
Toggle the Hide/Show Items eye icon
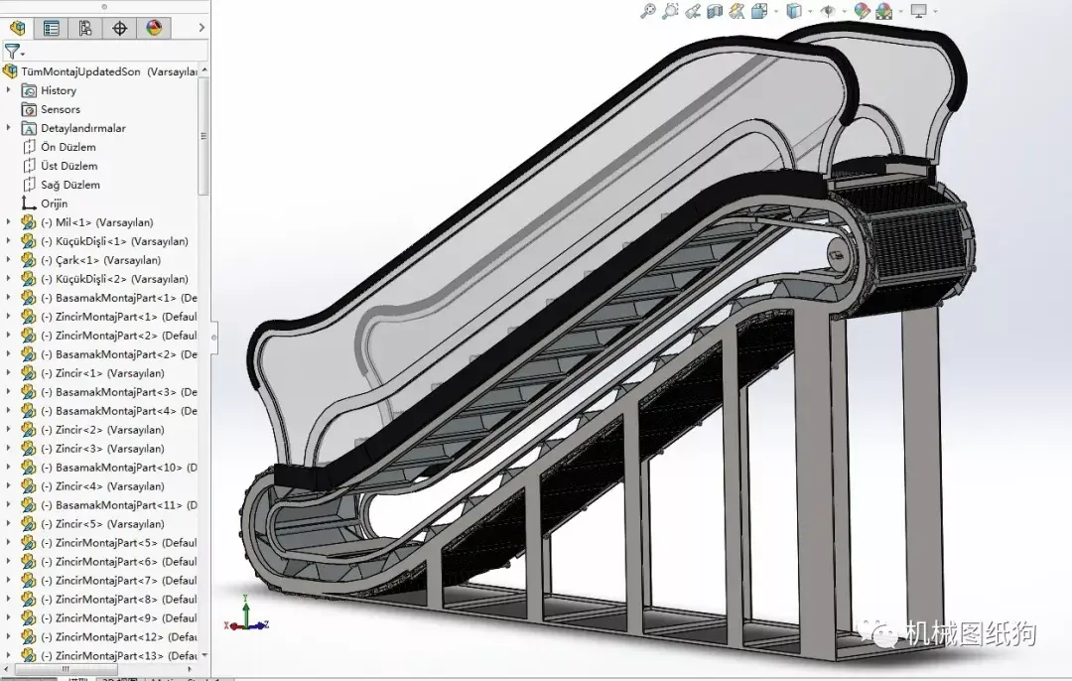click(828, 11)
